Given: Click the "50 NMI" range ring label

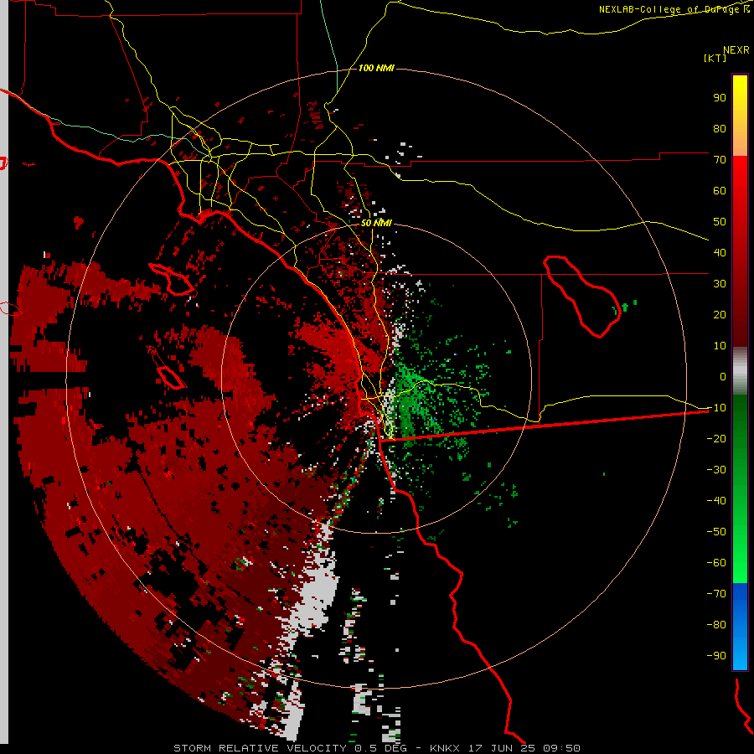Looking at the screenshot, I should click(376, 223).
